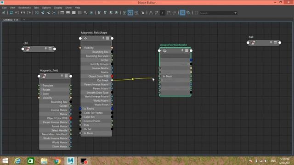The height and width of the screenshot is (165, 294).
Task: Toggle pin on Magnetic_field node
Action: 62,76
